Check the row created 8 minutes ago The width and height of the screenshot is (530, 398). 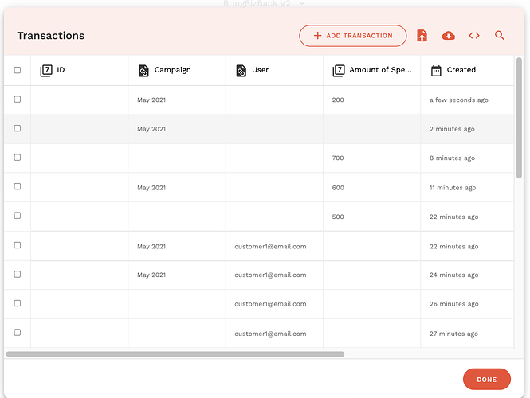pos(18,158)
